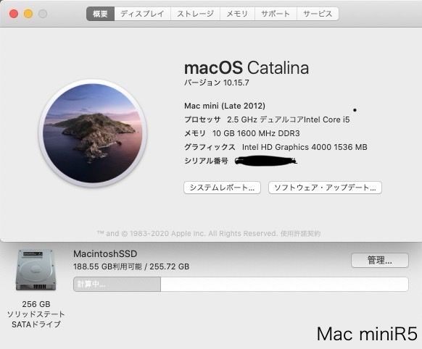Click the グラフィックス label
The image size is (422, 349).
tap(210, 147)
